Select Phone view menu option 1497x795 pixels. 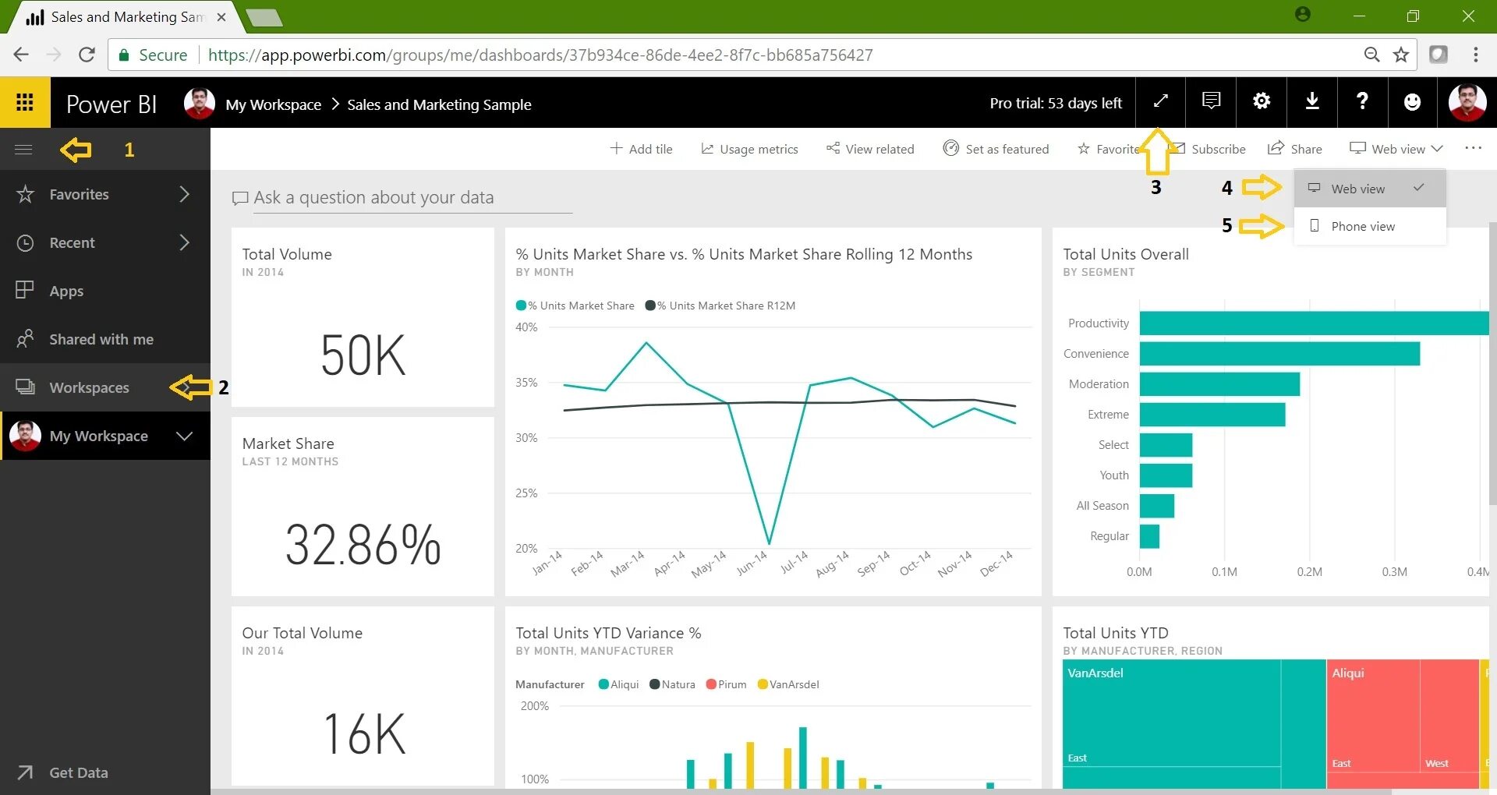pyautogui.click(x=1370, y=226)
